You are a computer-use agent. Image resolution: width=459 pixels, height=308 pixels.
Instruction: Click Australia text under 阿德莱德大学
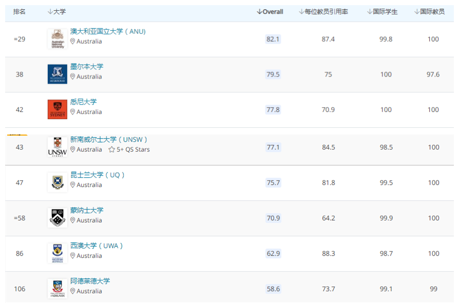(x=89, y=291)
